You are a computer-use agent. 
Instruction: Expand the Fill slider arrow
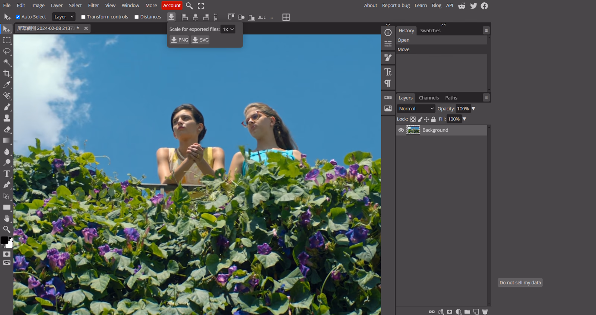click(x=464, y=119)
